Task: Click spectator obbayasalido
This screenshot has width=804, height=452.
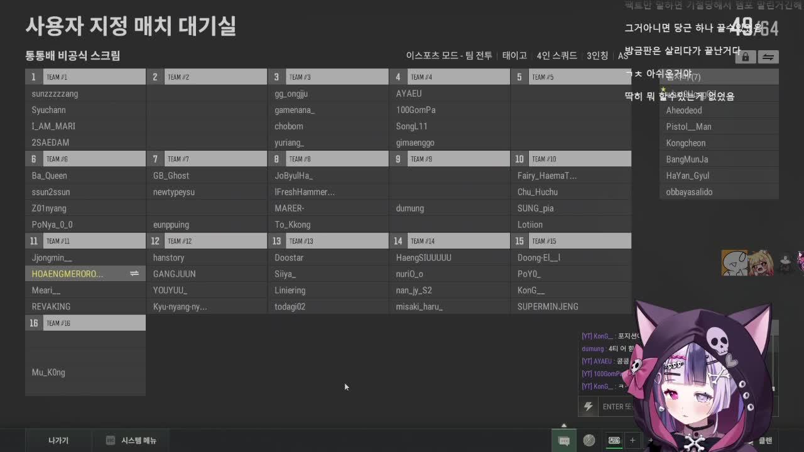Action: click(689, 192)
